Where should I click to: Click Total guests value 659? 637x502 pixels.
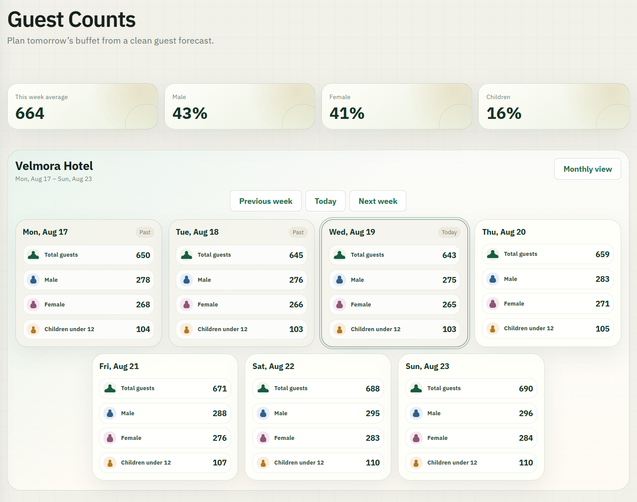602,254
